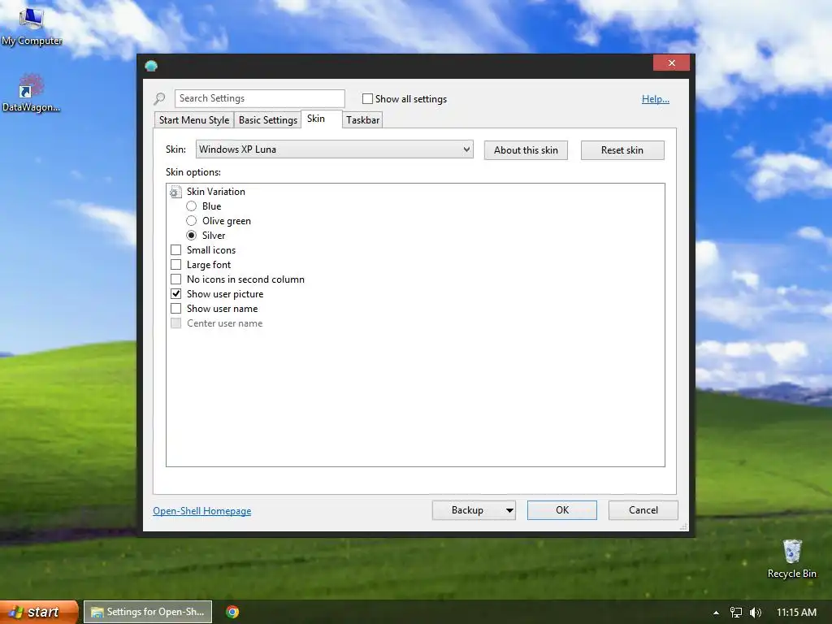Select the Recycle Bin desktop icon
832x624 pixels.
click(791, 559)
